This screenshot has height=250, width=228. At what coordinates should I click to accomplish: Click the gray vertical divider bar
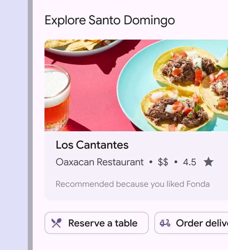coord(30,125)
